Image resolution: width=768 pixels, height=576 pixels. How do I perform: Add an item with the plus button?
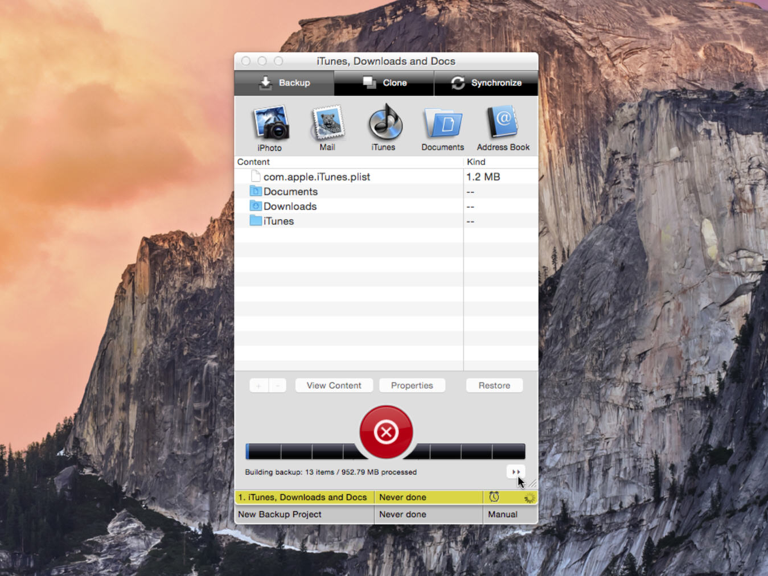pos(258,386)
